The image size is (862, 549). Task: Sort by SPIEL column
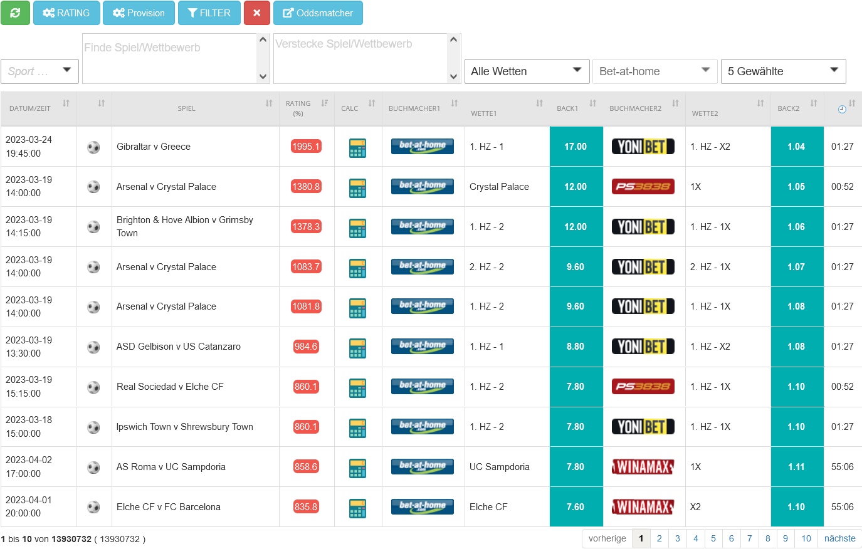pyautogui.click(x=196, y=108)
